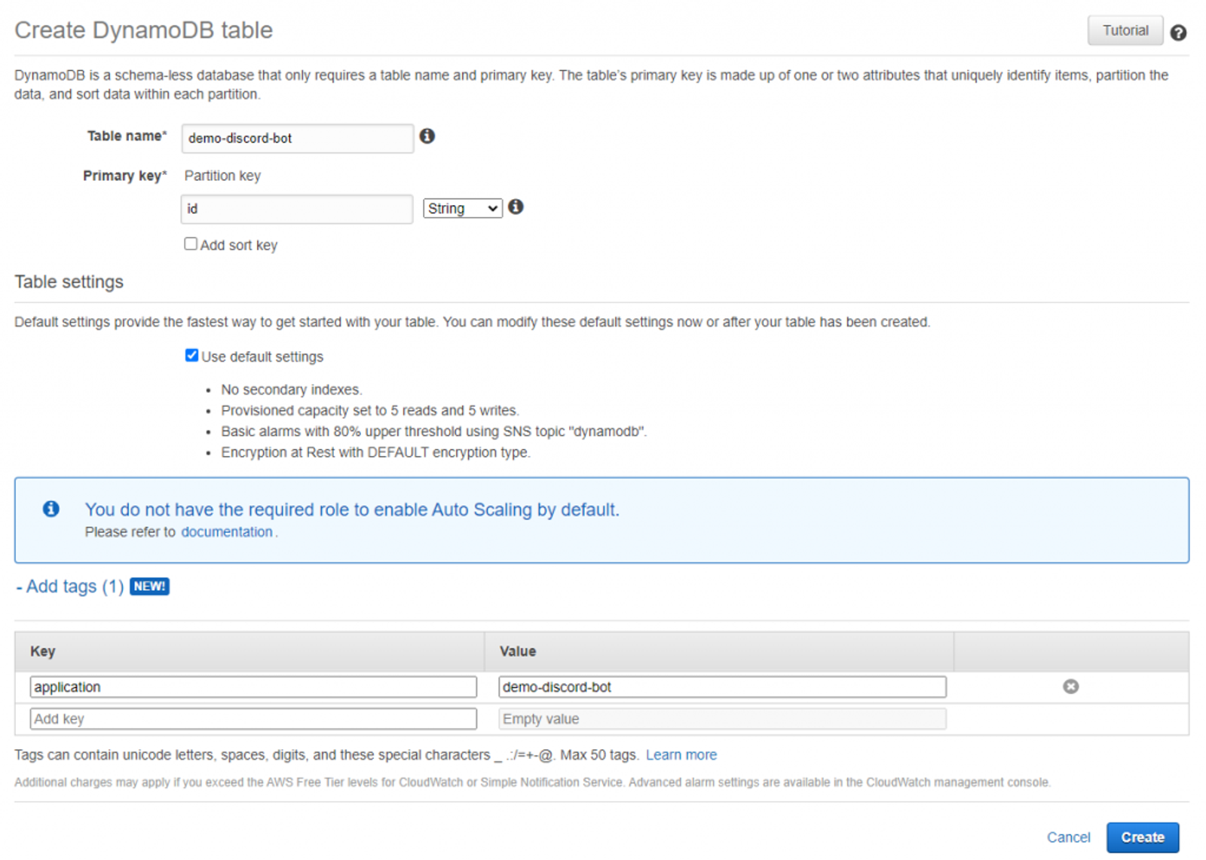Open the Learn more tags link

[x=681, y=754]
